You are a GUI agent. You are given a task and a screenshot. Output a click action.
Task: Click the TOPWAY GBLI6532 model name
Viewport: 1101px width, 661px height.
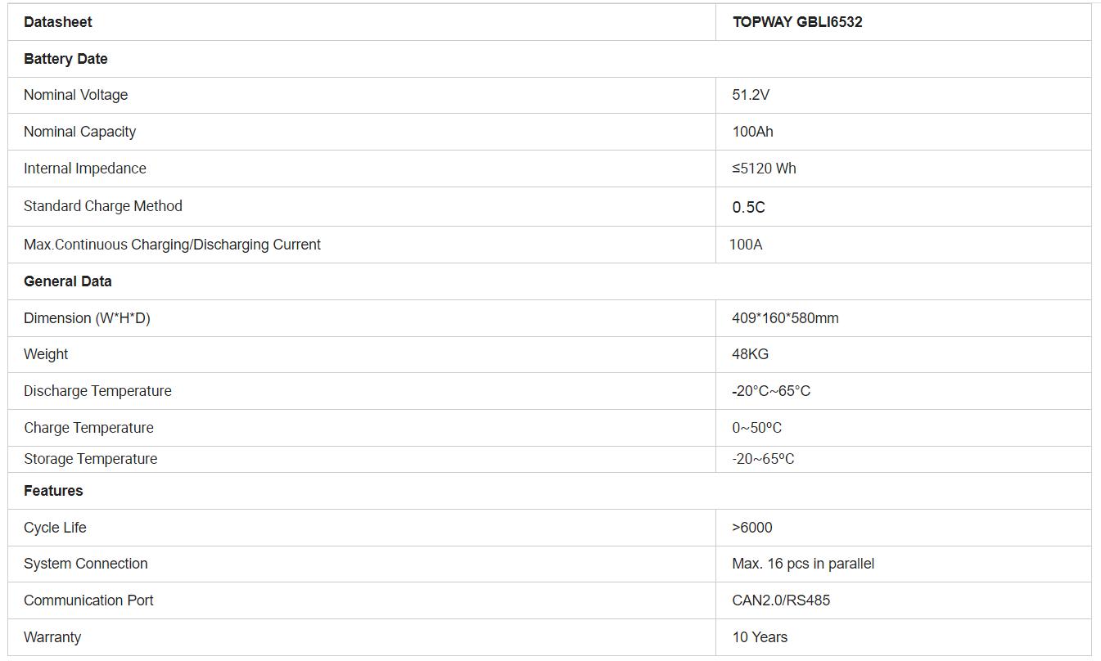(796, 22)
